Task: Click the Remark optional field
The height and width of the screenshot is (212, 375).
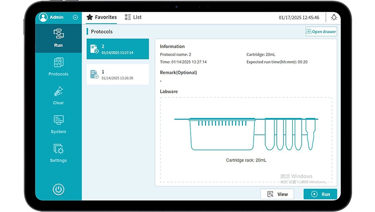Action: (x=179, y=81)
